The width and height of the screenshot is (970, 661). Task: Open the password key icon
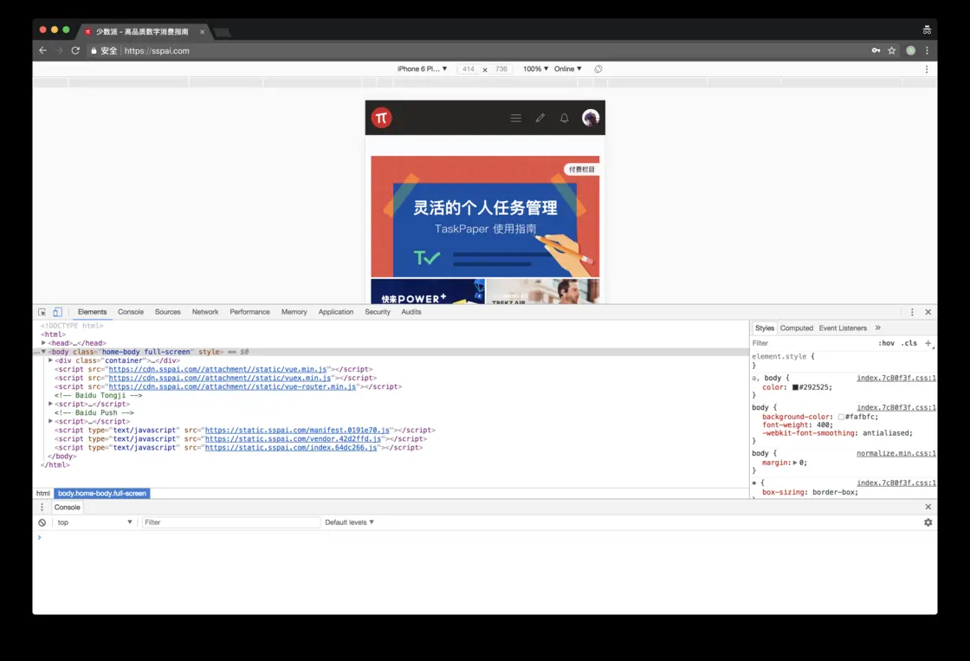point(876,51)
